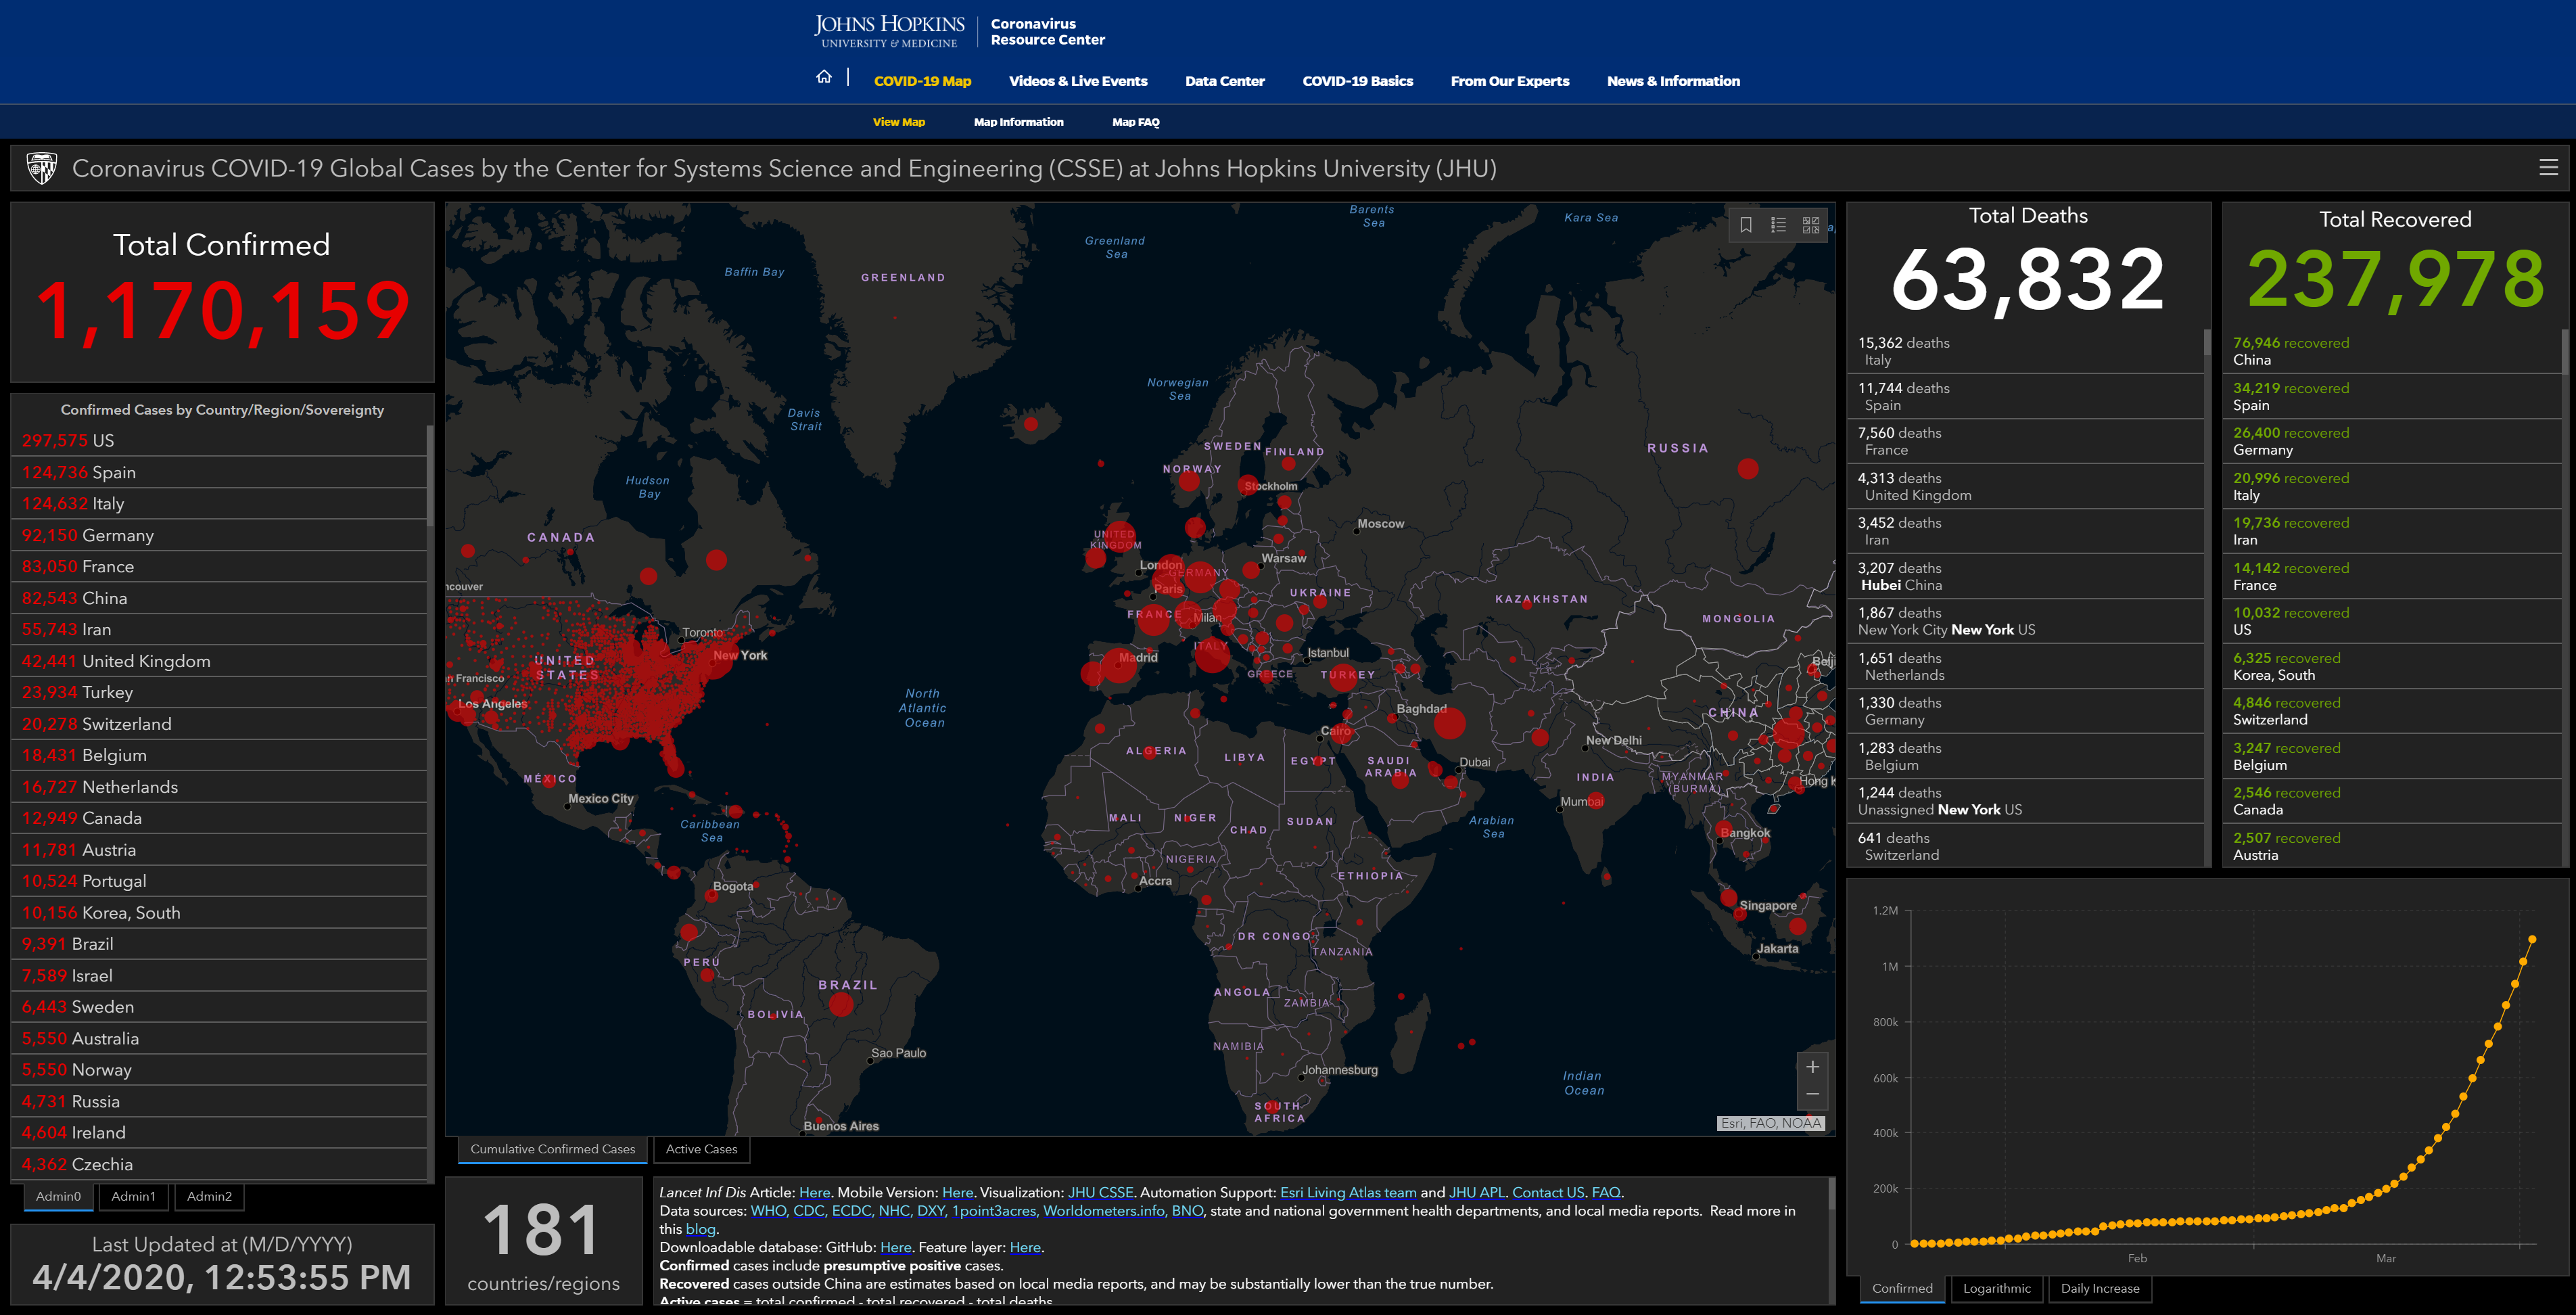Select the US row in confirmed cases list
The width and height of the screenshot is (2576, 1315).
219,441
